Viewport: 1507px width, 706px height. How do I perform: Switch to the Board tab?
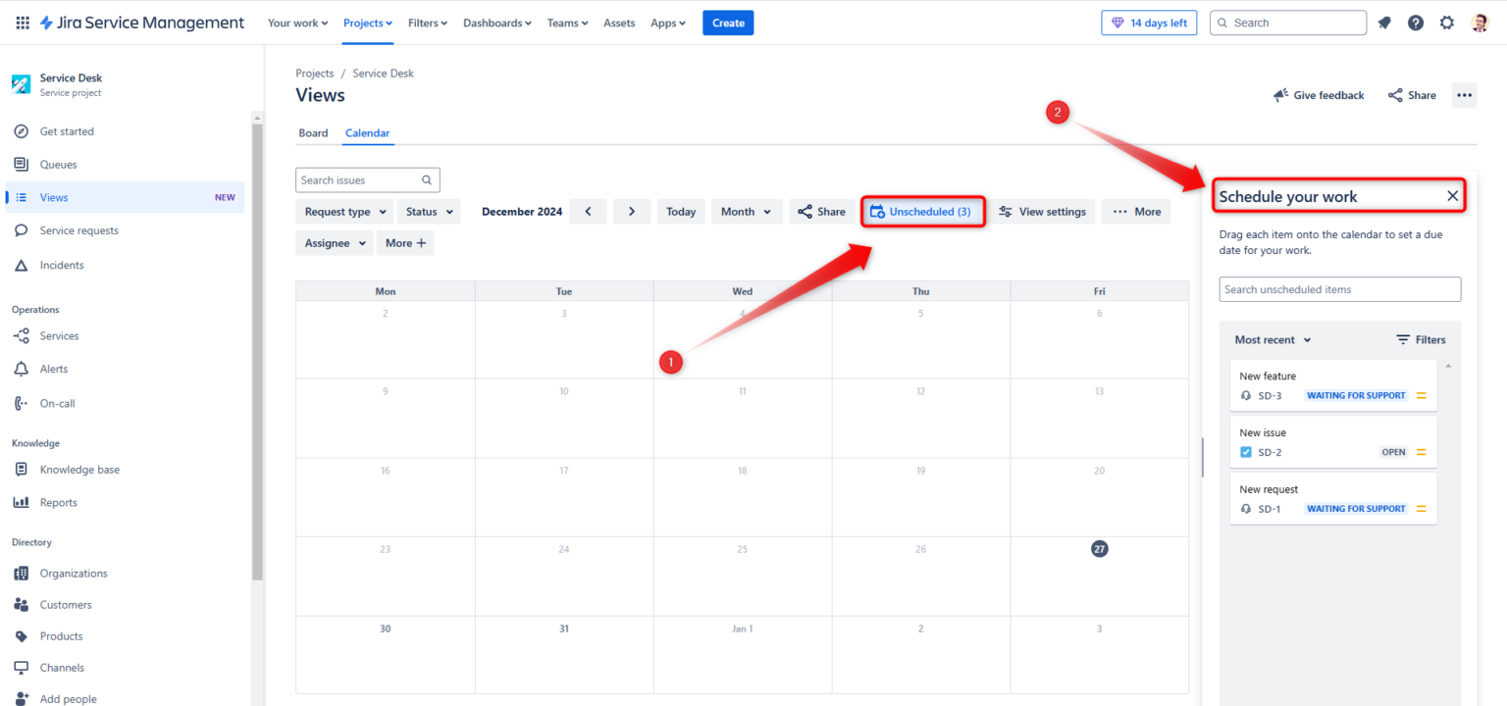[x=313, y=132]
